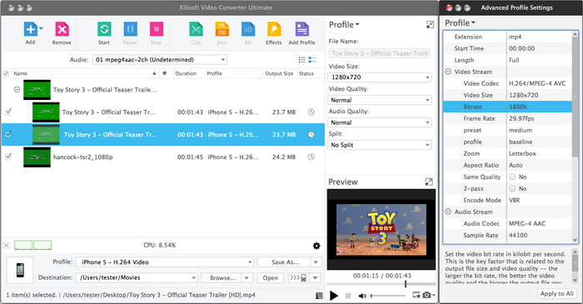The width and height of the screenshot is (583, 304).
Task: Click the preview volume slider
Action: [389, 296]
